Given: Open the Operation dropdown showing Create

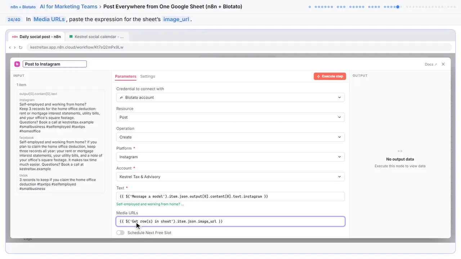Looking at the screenshot, I should [x=230, y=137].
